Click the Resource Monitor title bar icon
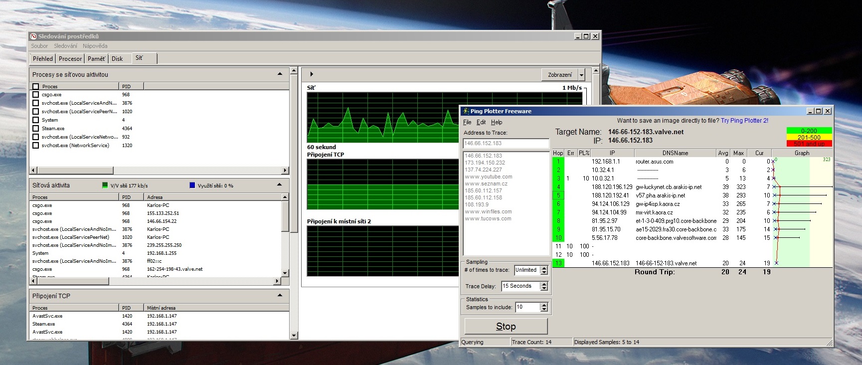862x365 pixels. click(33, 36)
